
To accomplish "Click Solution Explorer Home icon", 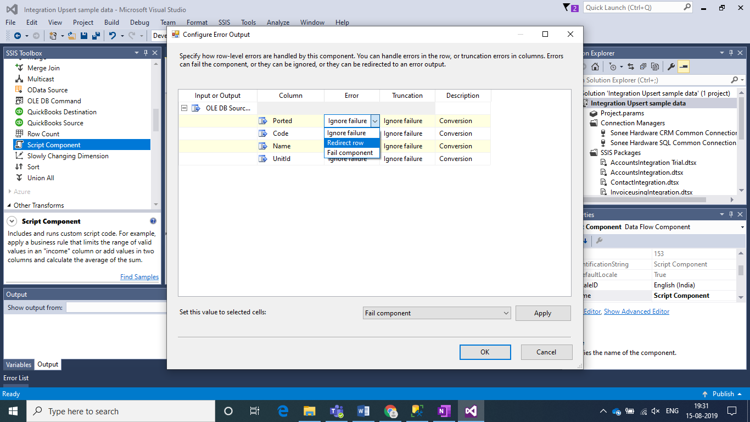I will (x=595, y=66).
